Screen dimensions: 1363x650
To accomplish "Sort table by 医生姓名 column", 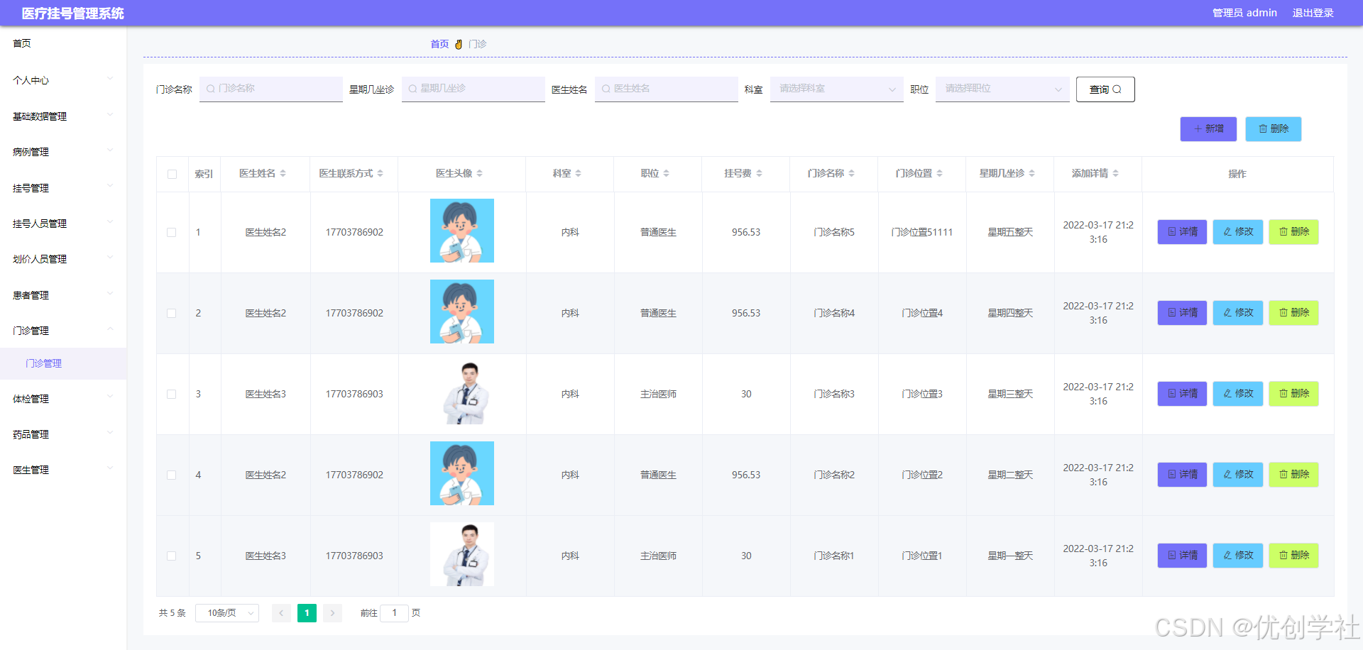I will (283, 173).
